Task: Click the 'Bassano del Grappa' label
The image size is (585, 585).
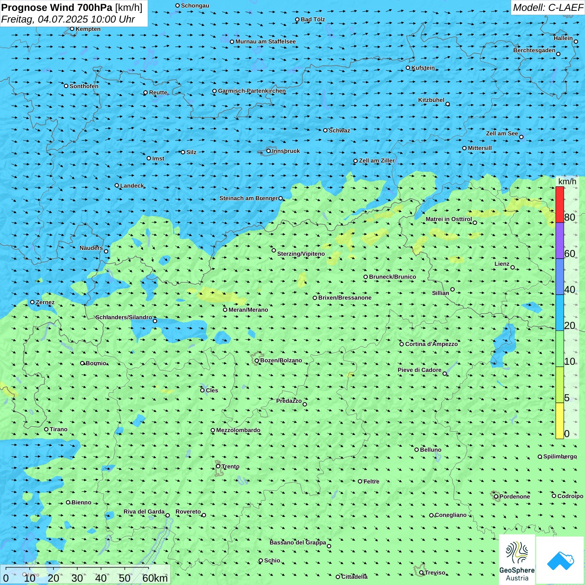Action: pos(298,542)
